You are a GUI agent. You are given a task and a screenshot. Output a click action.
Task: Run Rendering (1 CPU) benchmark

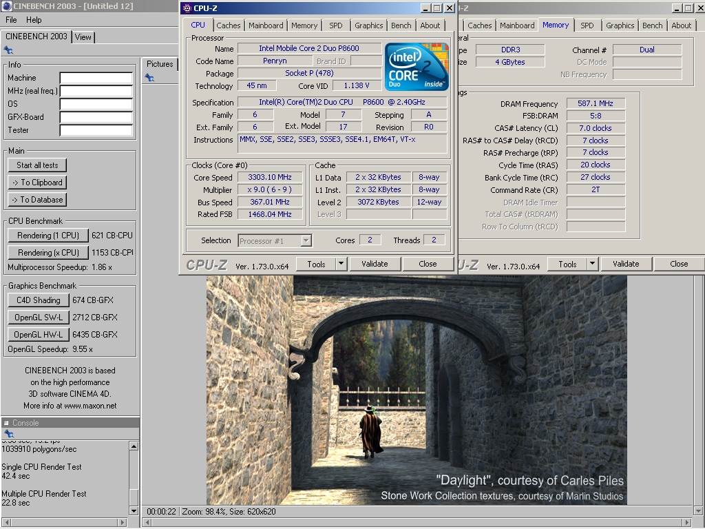click(48, 236)
